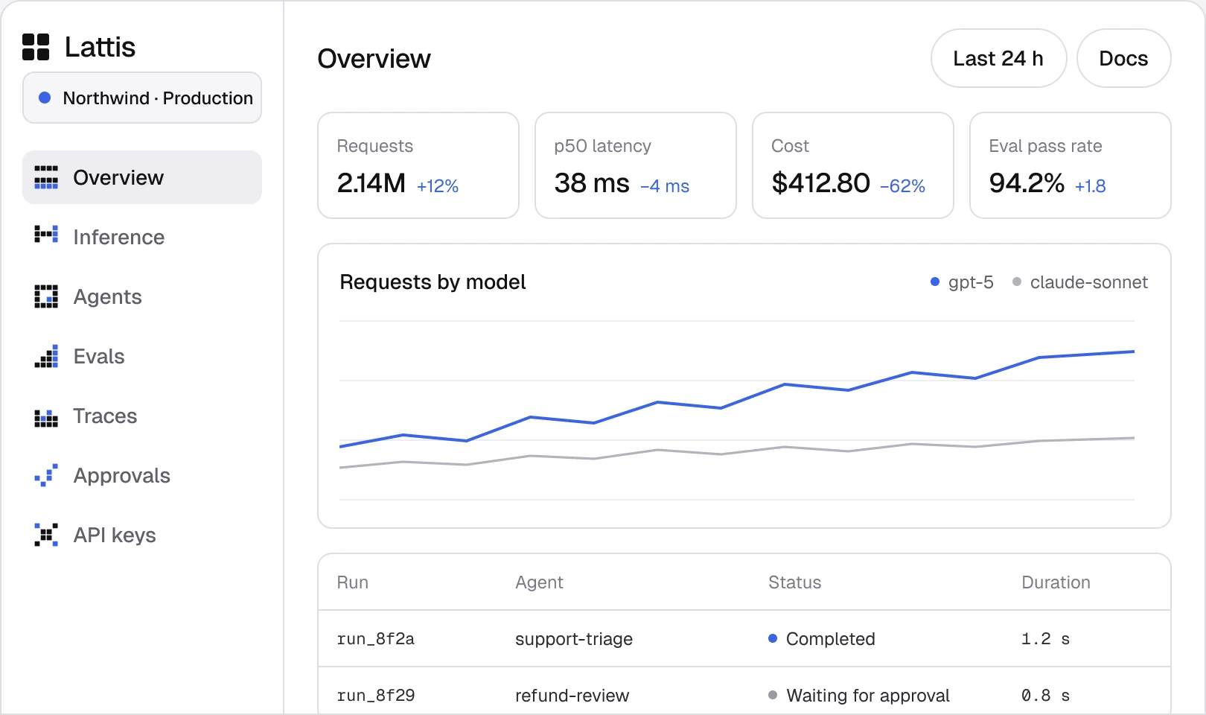Click the Evals bar-chart icon
The height and width of the screenshot is (715, 1206).
(x=46, y=356)
